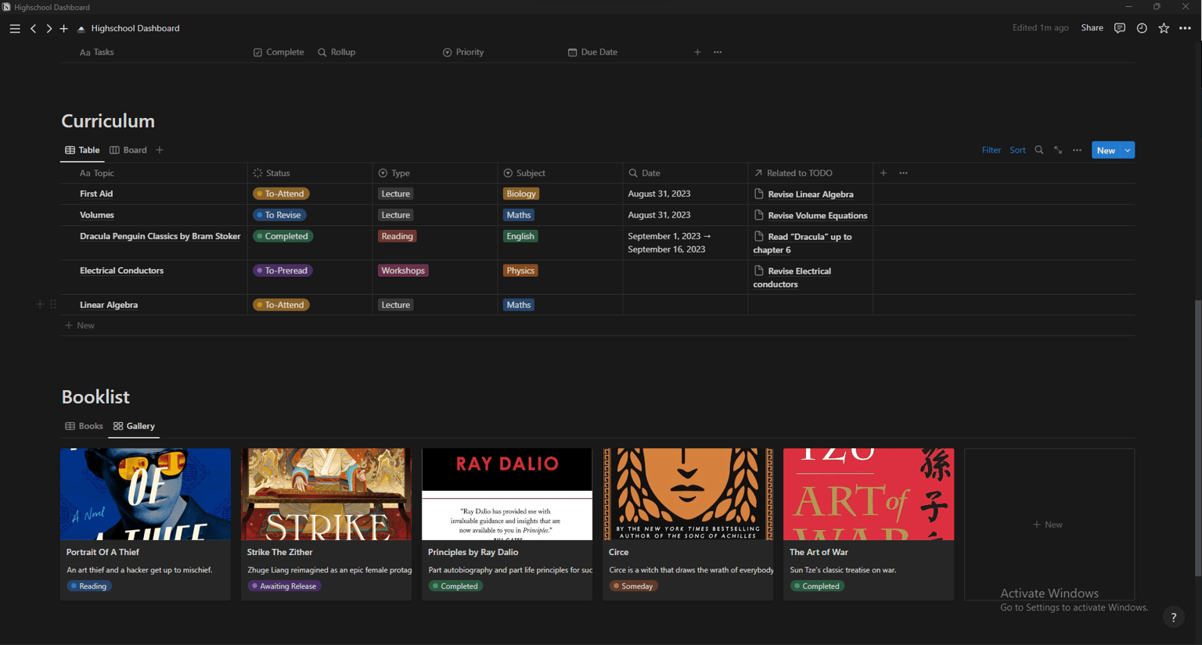The image size is (1202, 645).
Task: Click the Workshops type tag
Action: point(403,271)
